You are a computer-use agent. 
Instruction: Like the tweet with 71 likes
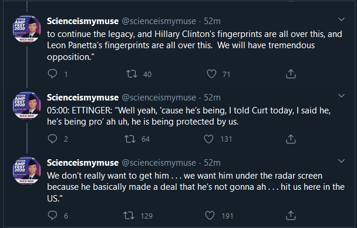211,74
